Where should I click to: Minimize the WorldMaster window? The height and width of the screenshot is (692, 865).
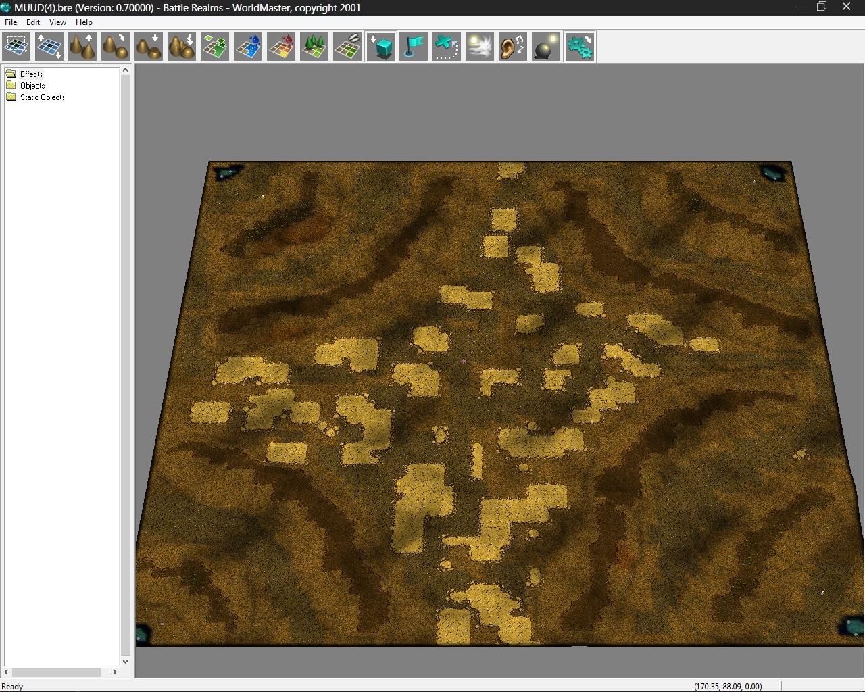coord(800,7)
